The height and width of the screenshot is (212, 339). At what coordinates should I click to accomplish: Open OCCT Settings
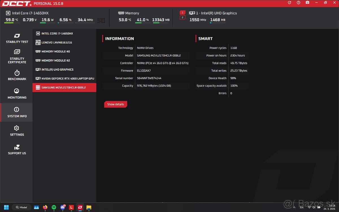click(x=17, y=131)
